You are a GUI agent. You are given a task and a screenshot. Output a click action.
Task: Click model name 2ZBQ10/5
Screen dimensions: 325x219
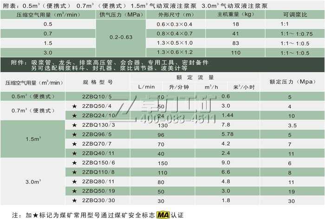(97, 97)
